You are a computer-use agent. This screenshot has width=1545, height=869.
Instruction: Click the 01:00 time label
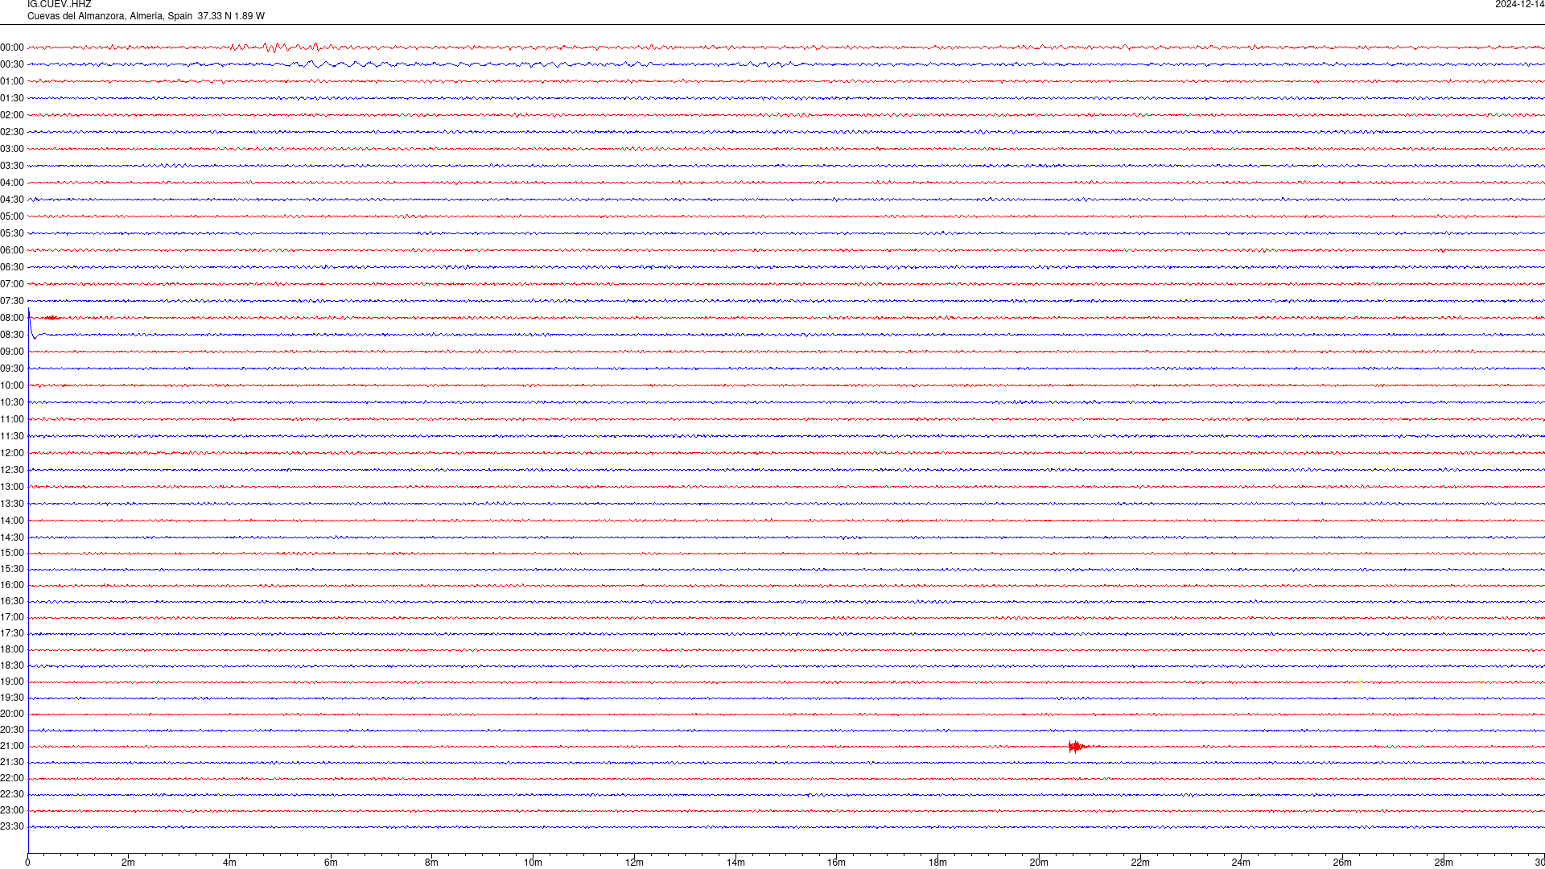(12, 81)
